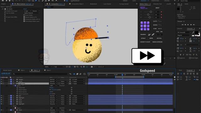Image resolution: width=201 pixels, height=113 pixels.
Task: Click the CONVERT TO SHAPE button
Action: coord(145,42)
